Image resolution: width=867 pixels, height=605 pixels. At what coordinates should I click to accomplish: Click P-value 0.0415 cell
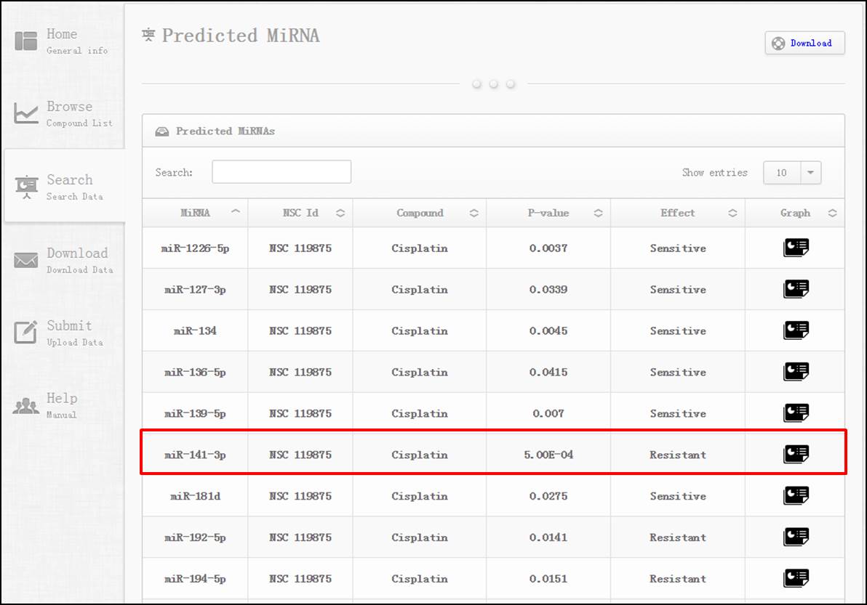click(548, 373)
